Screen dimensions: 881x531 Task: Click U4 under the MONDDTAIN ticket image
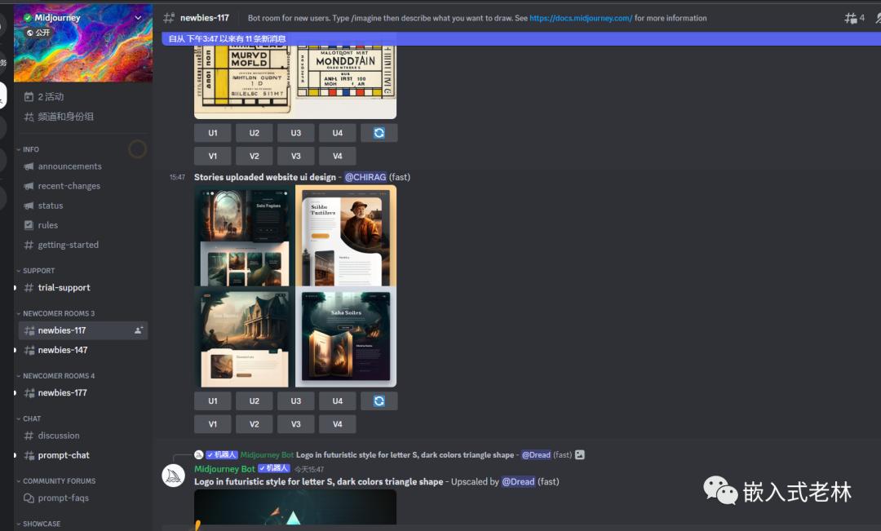tap(337, 133)
